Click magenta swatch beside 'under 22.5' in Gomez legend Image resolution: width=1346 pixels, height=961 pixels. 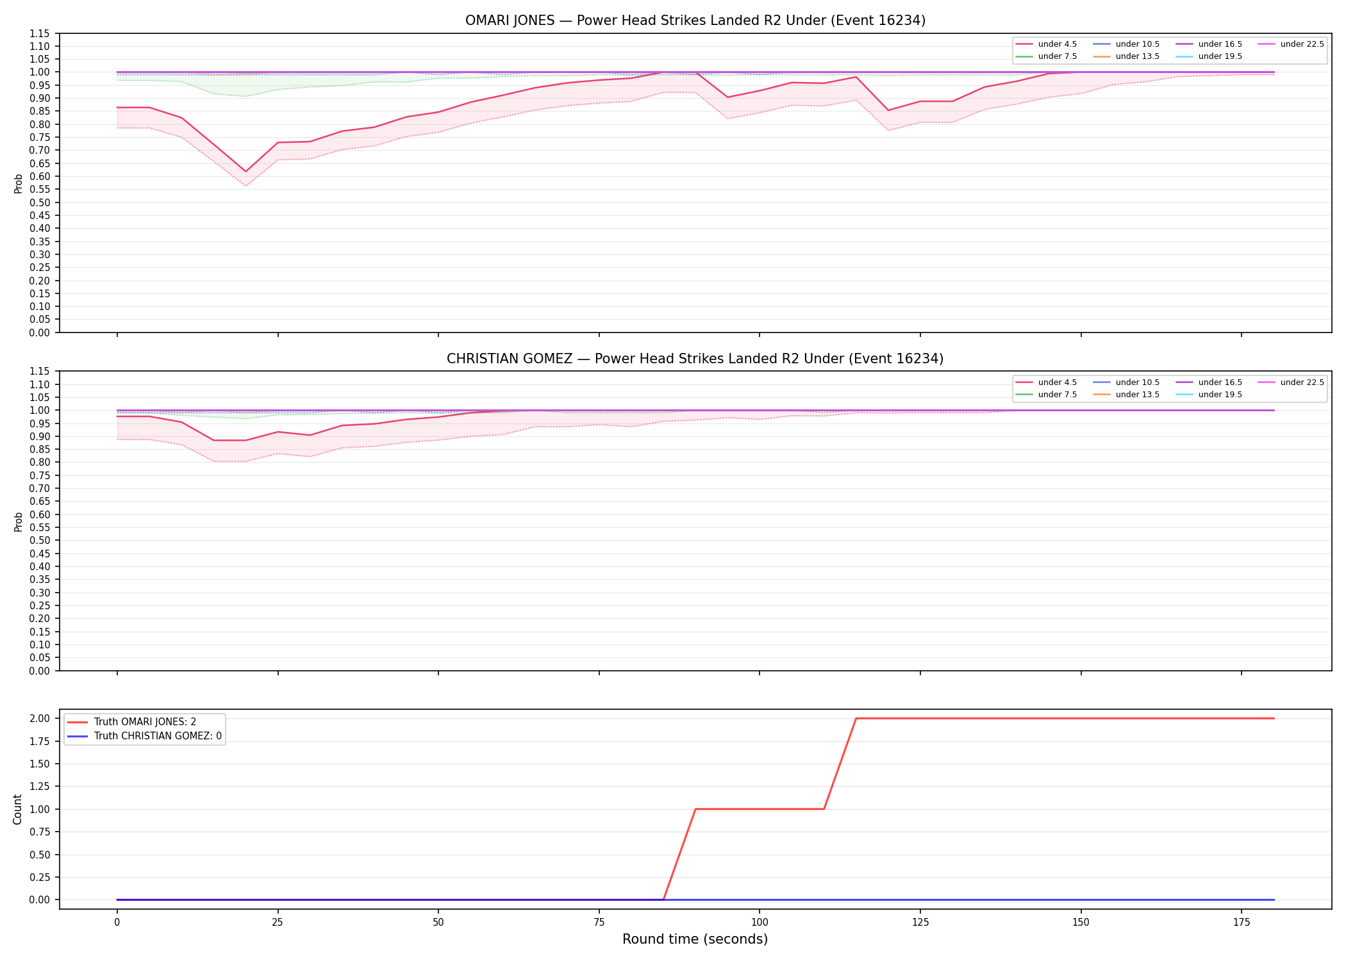[x=1267, y=382]
